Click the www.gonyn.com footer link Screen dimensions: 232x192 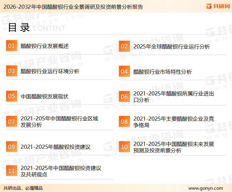point(205,188)
